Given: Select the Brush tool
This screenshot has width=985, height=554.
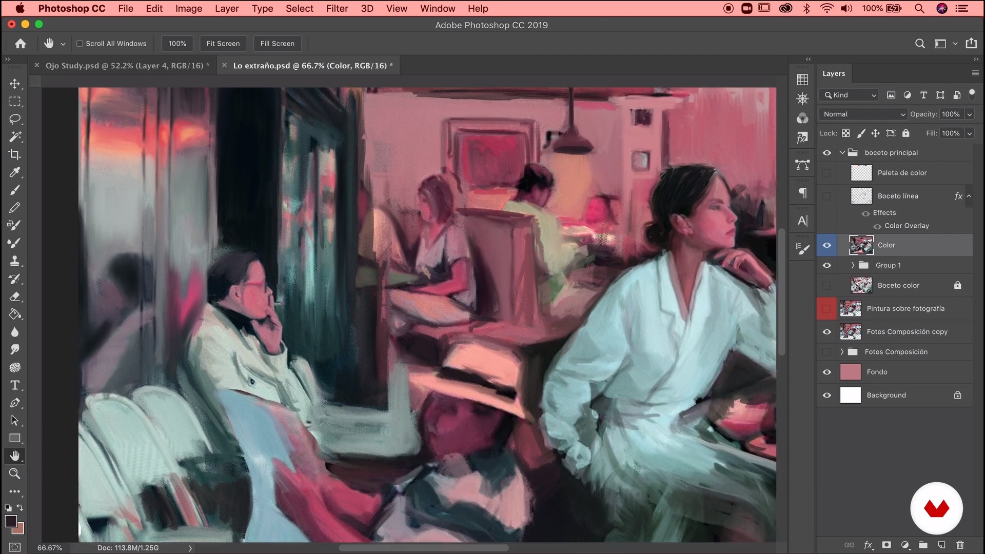Looking at the screenshot, I should point(15,190).
